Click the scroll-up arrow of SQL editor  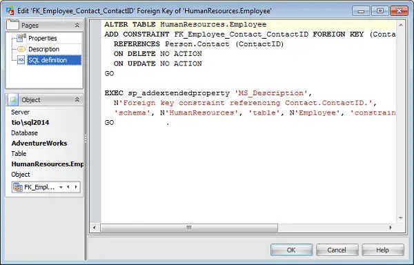coord(401,25)
